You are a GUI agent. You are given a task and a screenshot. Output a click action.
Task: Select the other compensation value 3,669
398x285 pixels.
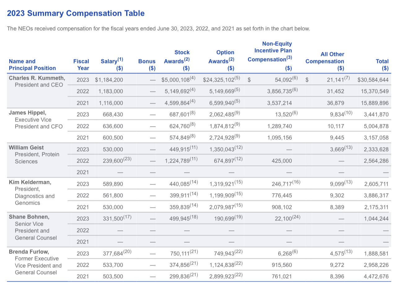click(x=337, y=149)
